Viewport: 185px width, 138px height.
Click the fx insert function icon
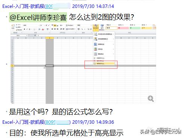35,35
